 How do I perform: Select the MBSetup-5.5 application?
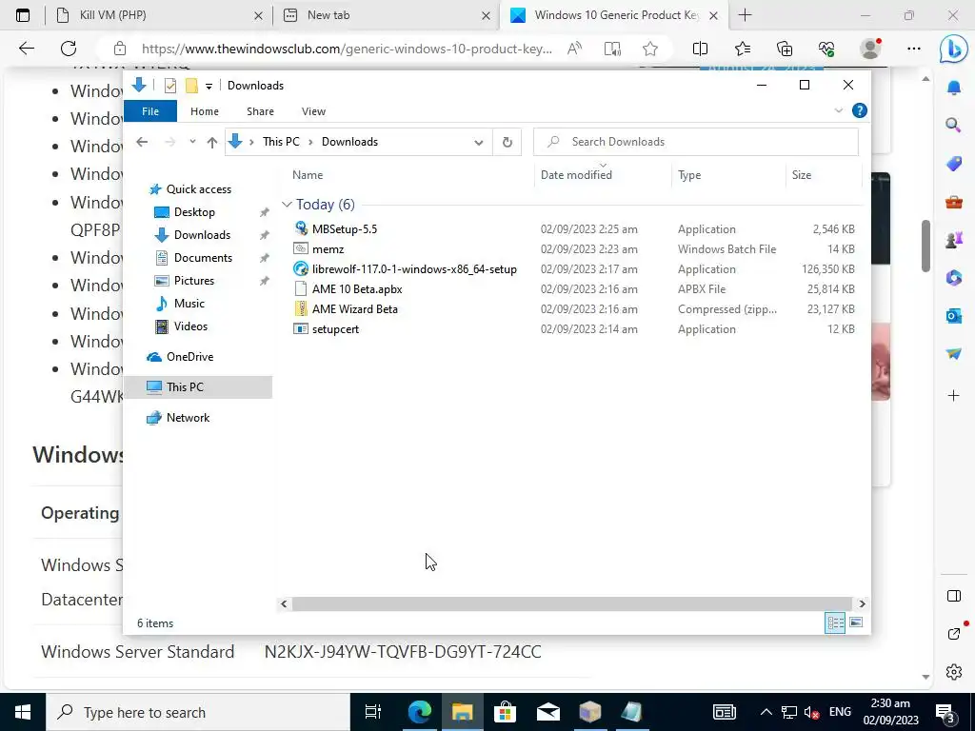[344, 229]
